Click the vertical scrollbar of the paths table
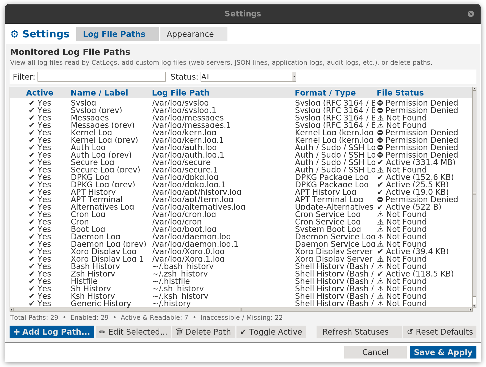 tap(474, 194)
